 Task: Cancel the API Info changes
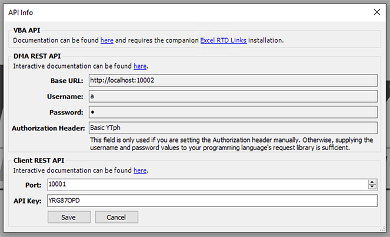116,217
